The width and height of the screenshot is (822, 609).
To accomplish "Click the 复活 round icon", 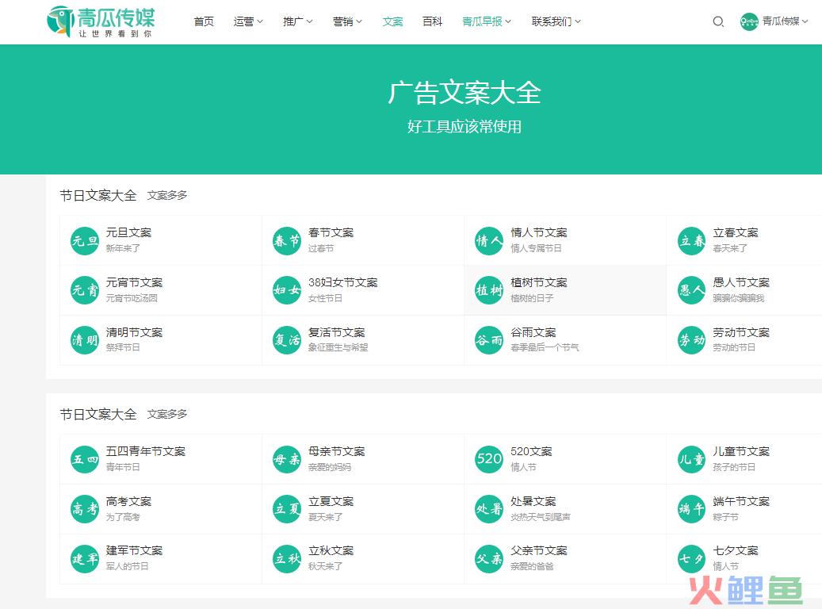I will tap(287, 340).
